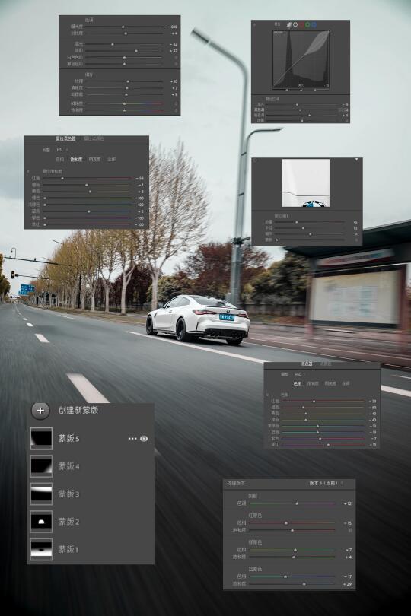This screenshot has width=411, height=616.
Task: Select the white point curve circle icon
Action: (x=295, y=24)
